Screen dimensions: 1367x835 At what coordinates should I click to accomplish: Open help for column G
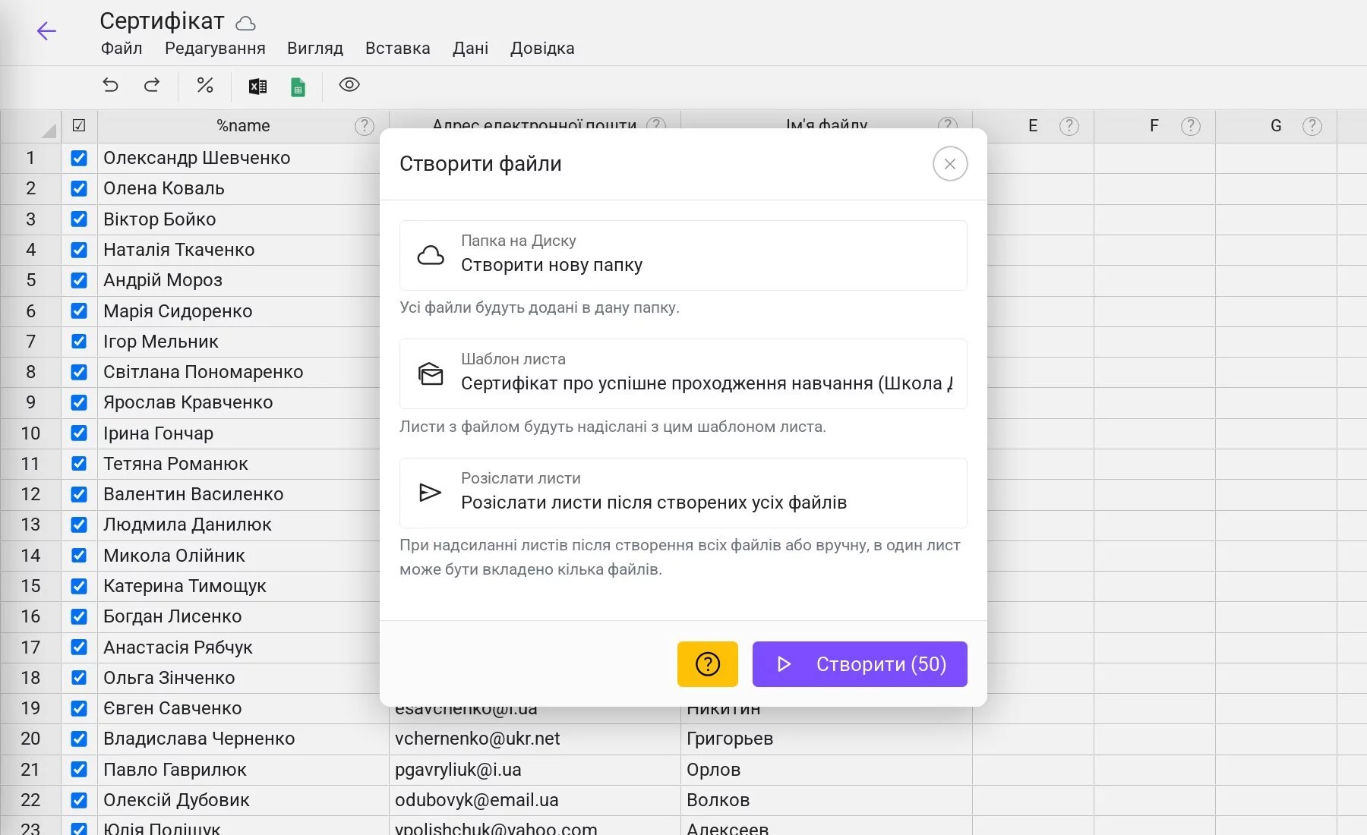click(1312, 126)
